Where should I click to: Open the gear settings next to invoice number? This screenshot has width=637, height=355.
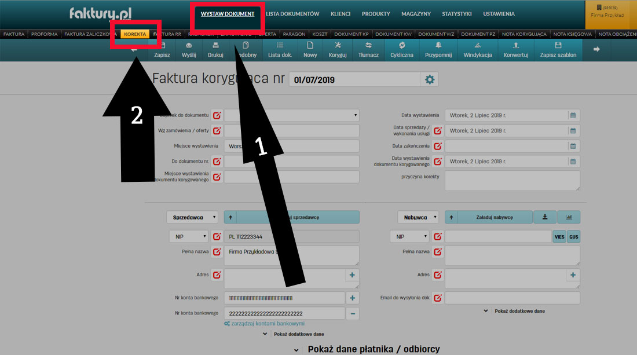tap(430, 78)
